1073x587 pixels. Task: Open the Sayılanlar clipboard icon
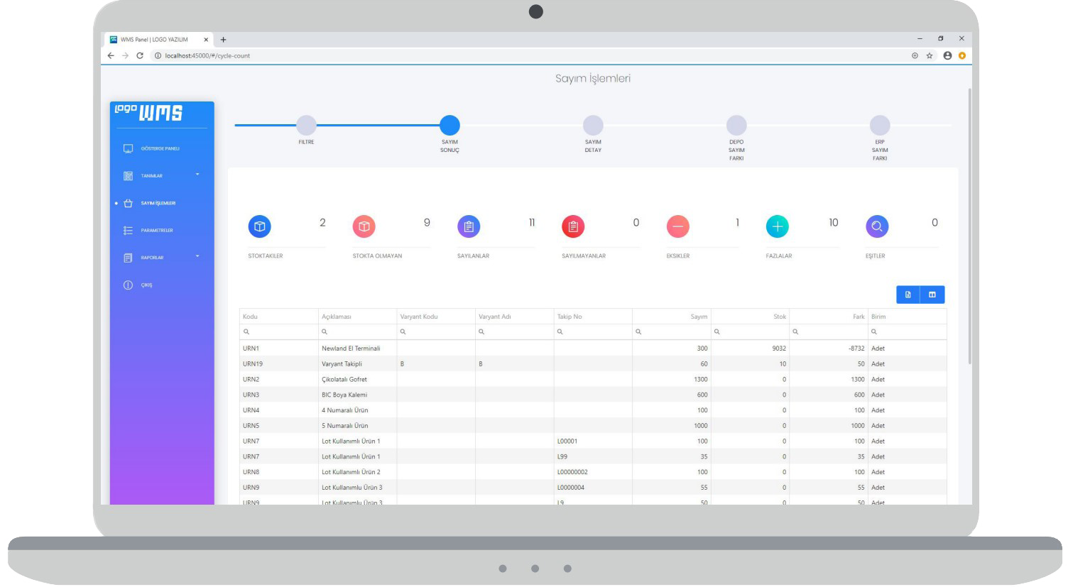click(469, 226)
